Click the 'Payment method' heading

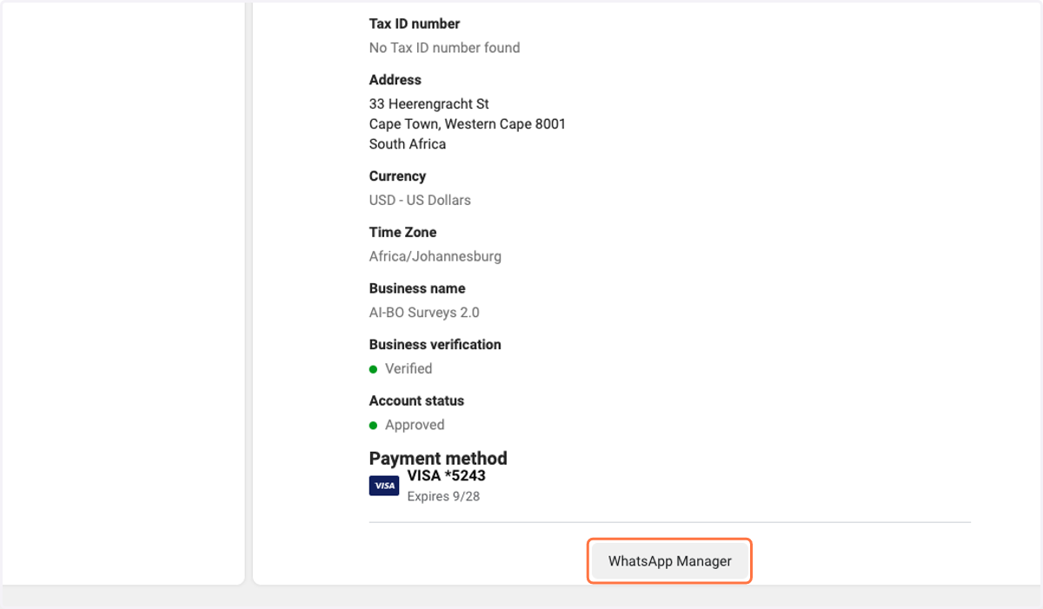point(438,458)
